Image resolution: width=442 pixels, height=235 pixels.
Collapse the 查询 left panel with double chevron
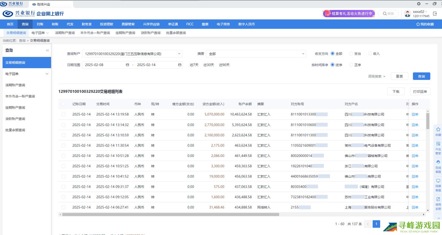[x=47, y=50]
